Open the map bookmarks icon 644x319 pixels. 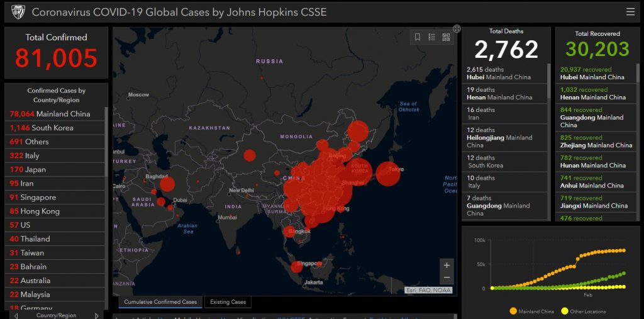click(x=418, y=37)
